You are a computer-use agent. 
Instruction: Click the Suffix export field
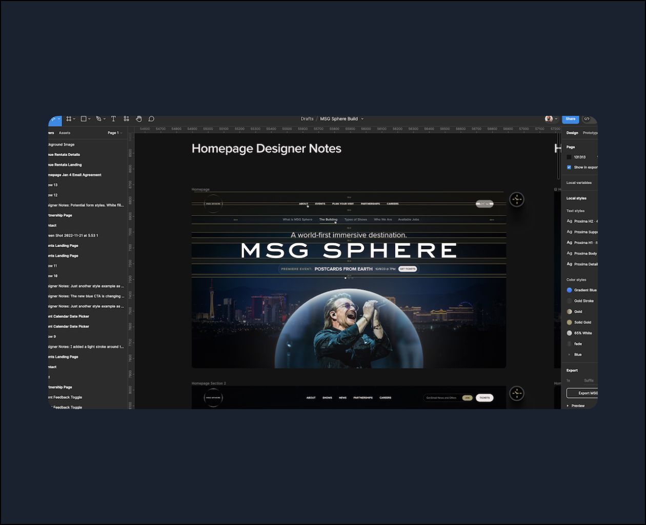coord(589,380)
